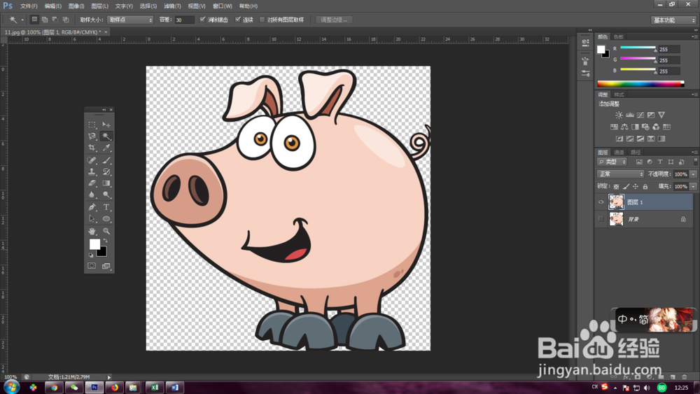Open Excel from Windows taskbar

point(155,387)
